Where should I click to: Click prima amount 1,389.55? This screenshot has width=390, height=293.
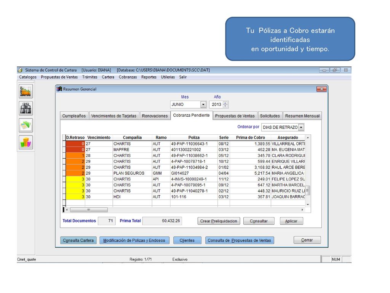click(x=251, y=144)
